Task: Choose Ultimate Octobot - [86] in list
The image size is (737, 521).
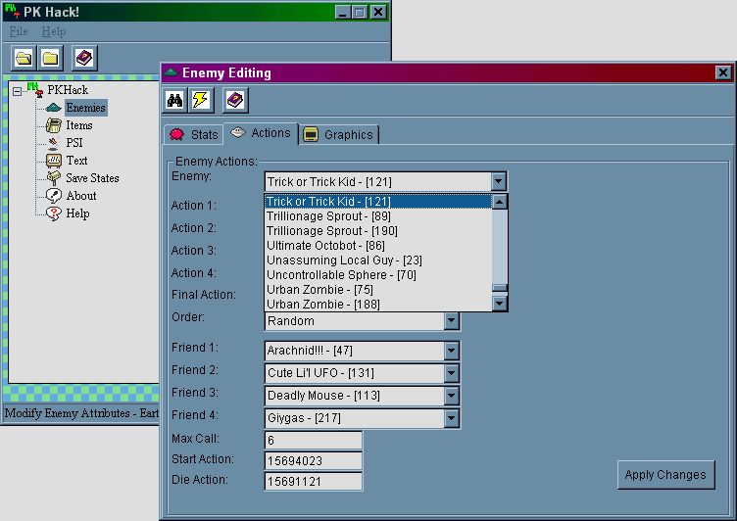Action: (378, 245)
